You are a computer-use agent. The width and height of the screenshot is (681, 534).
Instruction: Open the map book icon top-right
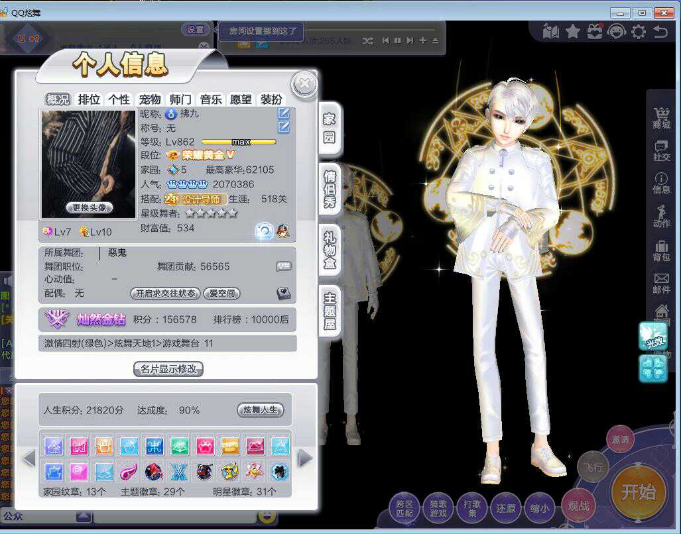point(551,32)
